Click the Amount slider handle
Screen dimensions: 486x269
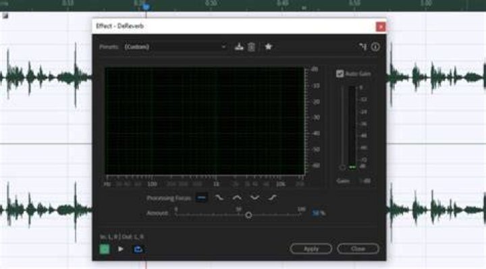click(248, 215)
